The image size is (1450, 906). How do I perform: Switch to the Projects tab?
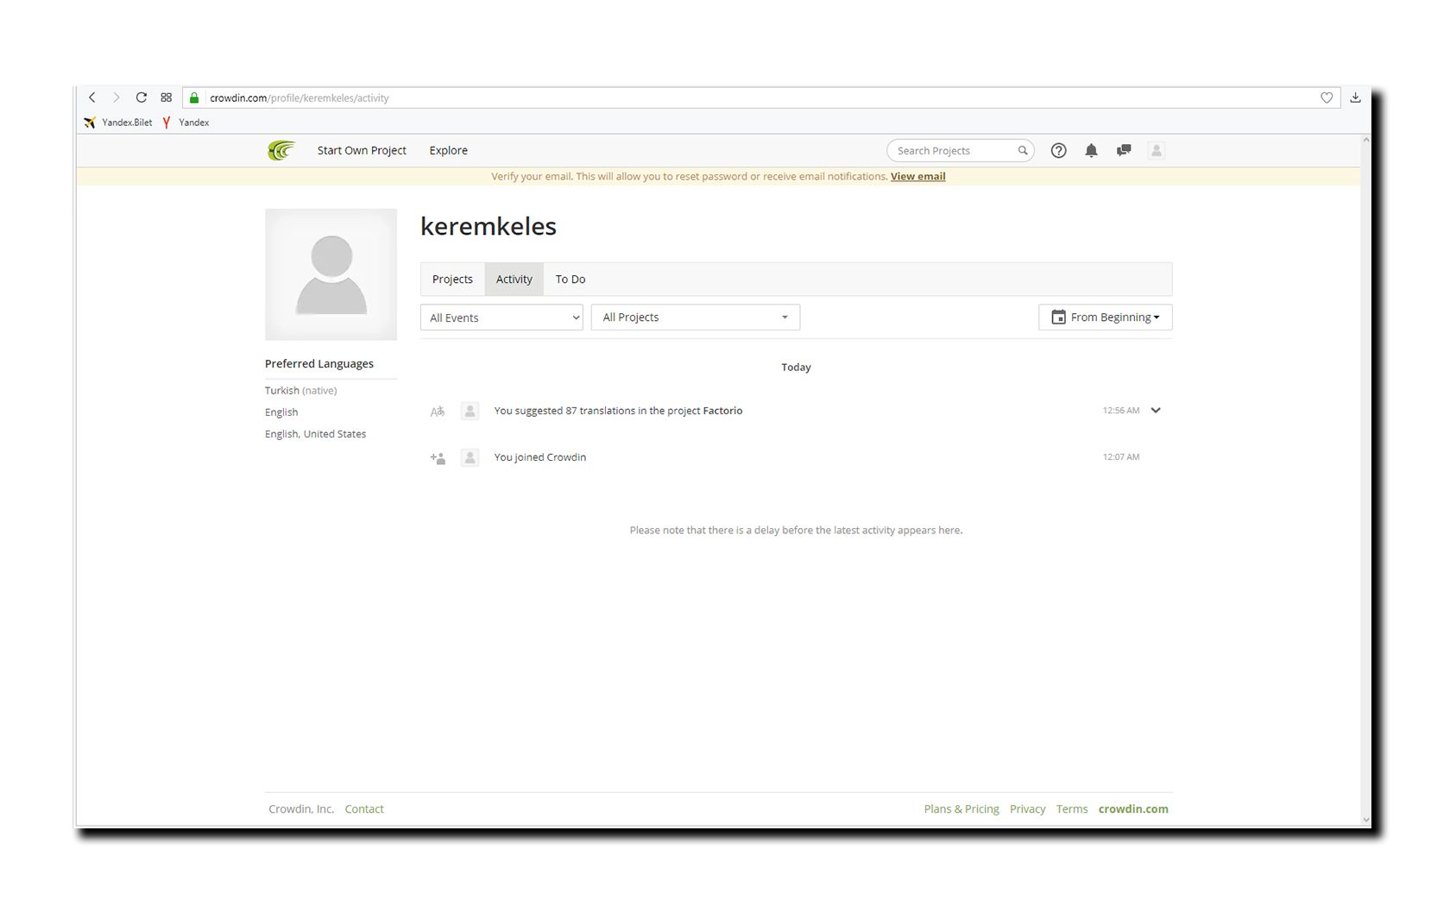tap(452, 280)
